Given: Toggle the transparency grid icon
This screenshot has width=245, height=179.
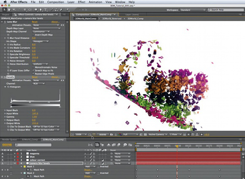Looking at the screenshot, I should point(145,134).
